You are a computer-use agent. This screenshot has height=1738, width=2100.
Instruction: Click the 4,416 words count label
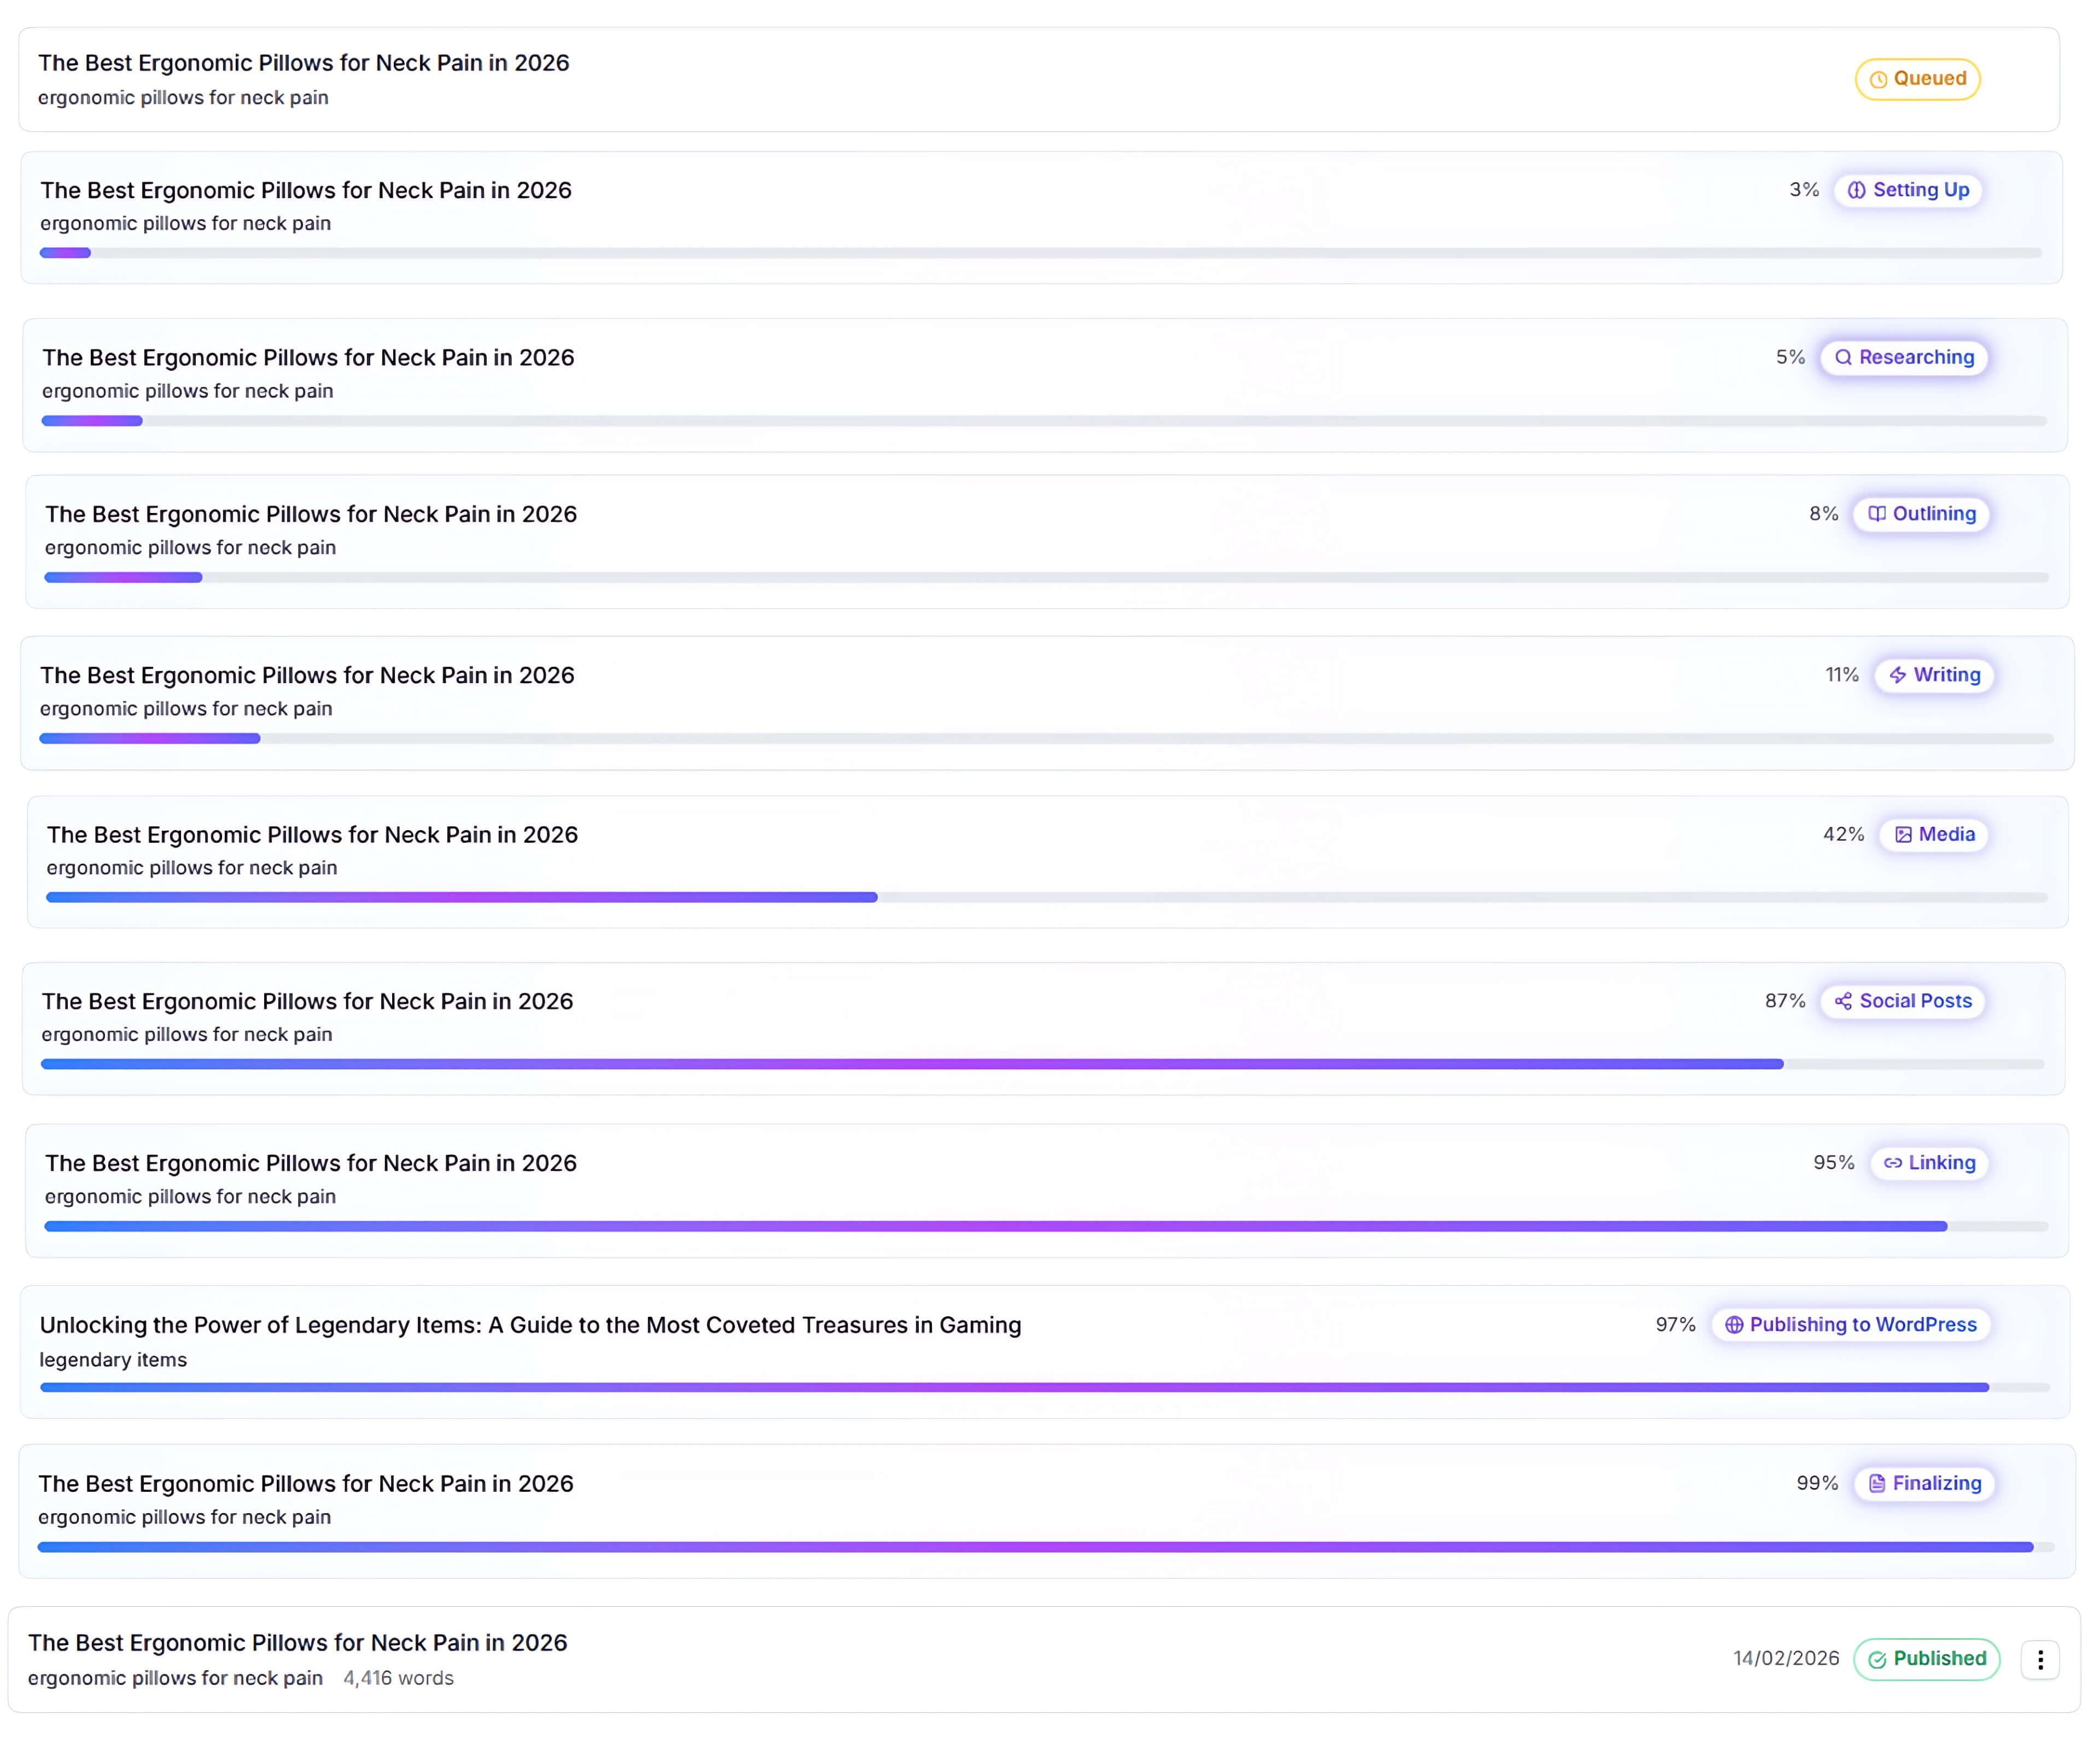click(x=398, y=1678)
